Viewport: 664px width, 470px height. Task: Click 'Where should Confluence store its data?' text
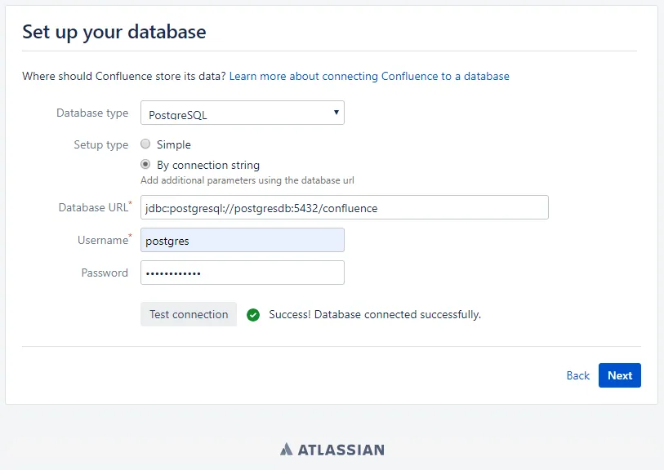click(123, 76)
